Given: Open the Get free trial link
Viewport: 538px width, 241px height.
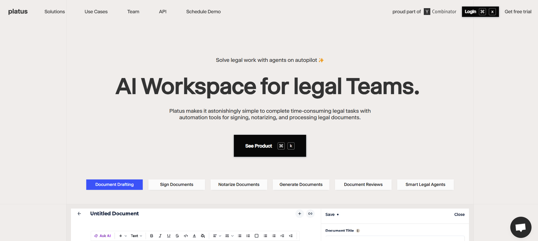Looking at the screenshot, I should coord(518,12).
